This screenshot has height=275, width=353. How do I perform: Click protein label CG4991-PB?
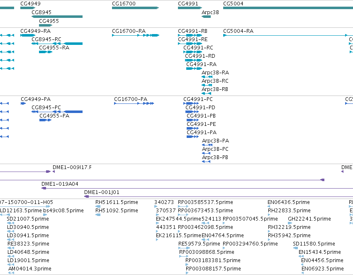[x=201, y=116]
